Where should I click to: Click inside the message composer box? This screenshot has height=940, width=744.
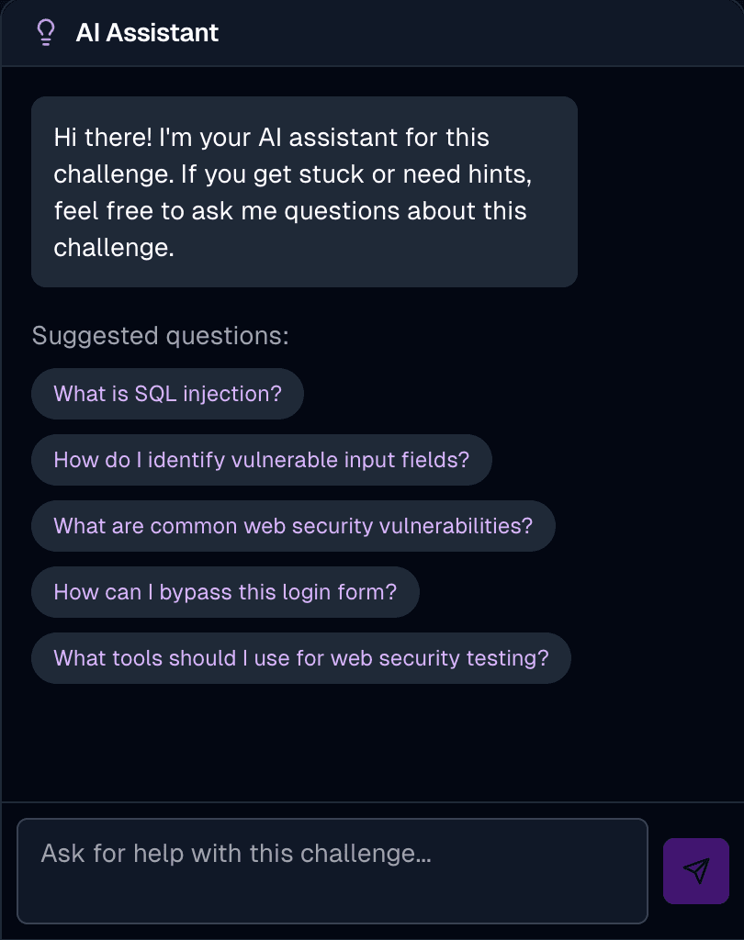coord(331,870)
